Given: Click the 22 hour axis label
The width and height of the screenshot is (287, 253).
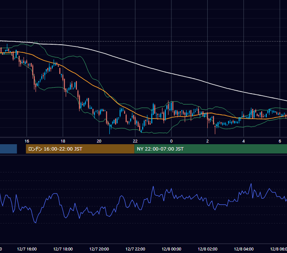Looking at the screenshot, I should tap(135, 141).
